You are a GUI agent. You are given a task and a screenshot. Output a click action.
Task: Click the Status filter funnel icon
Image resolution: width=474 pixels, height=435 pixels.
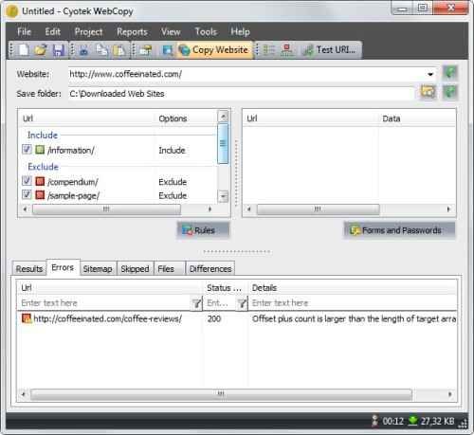242,303
